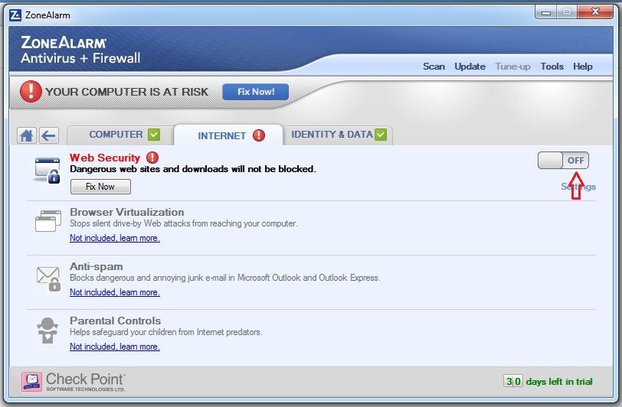622x407 pixels.
Task: Click Anti-spam 'Not included, learn more' link
Action: click(x=115, y=292)
